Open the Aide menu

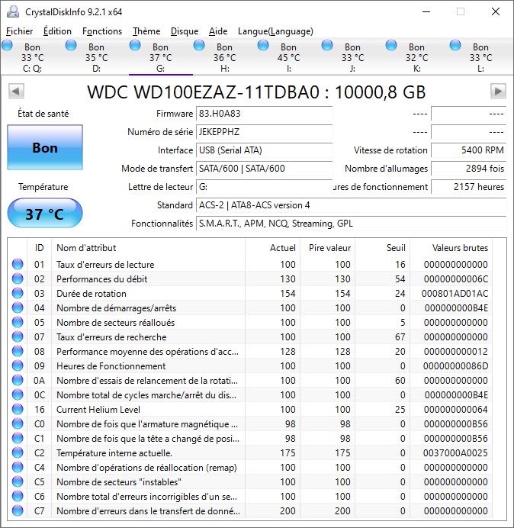218,31
